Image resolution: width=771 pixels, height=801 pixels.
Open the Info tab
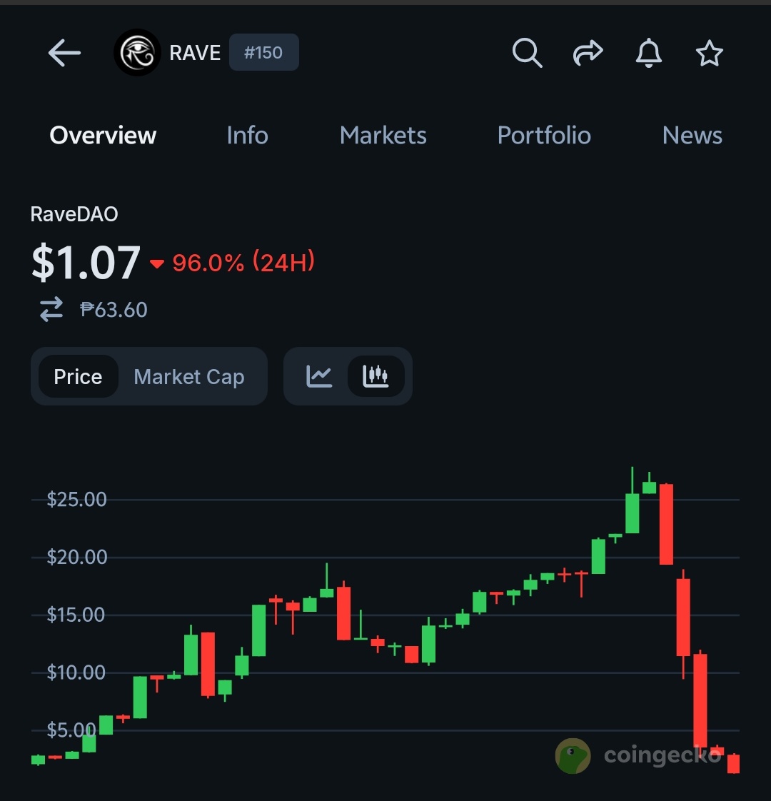247,136
